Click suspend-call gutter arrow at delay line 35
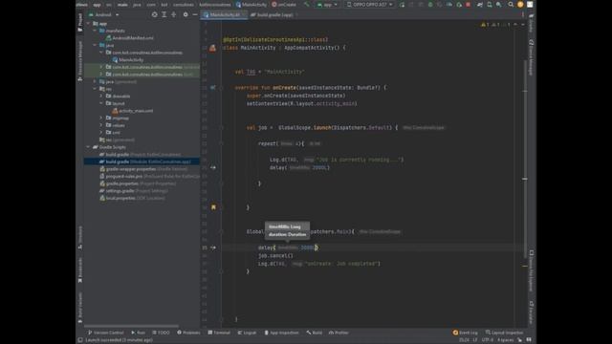Image resolution: width=612 pixels, height=344 pixels. tap(213, 247)
